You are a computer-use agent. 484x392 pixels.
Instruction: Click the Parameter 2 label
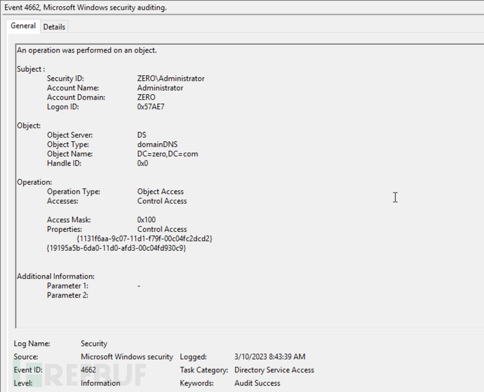pos(67,295)
